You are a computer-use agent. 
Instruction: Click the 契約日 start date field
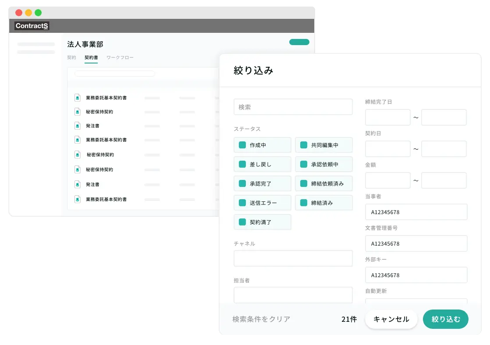388,149
